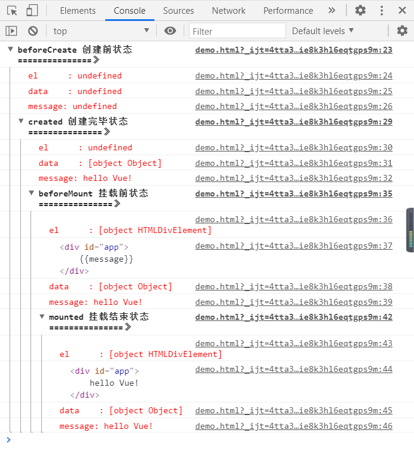Open the top JavaScript context dropdown
Image resolution: width=414 pixels, height=454 pixels.
[x=101, y=31]
